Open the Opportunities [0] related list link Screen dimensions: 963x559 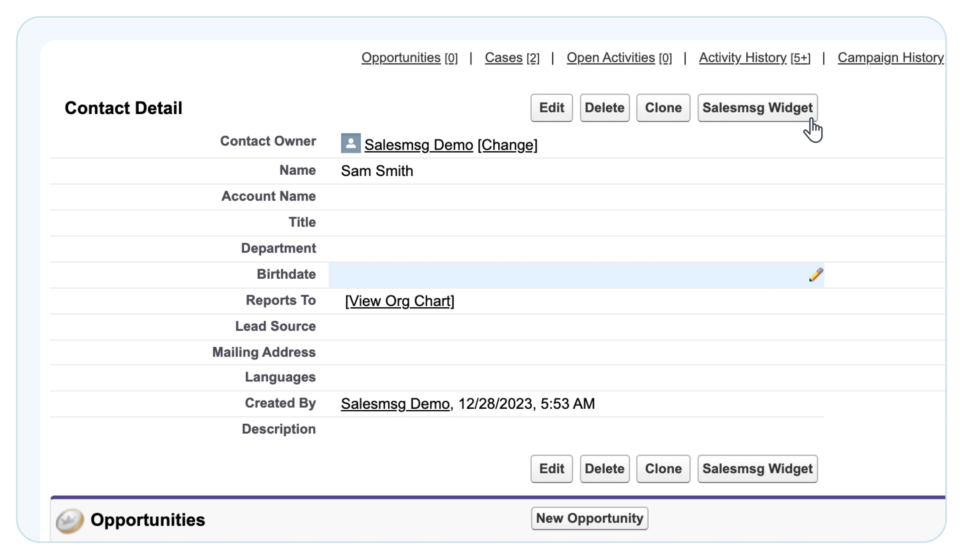pos(409,58)
